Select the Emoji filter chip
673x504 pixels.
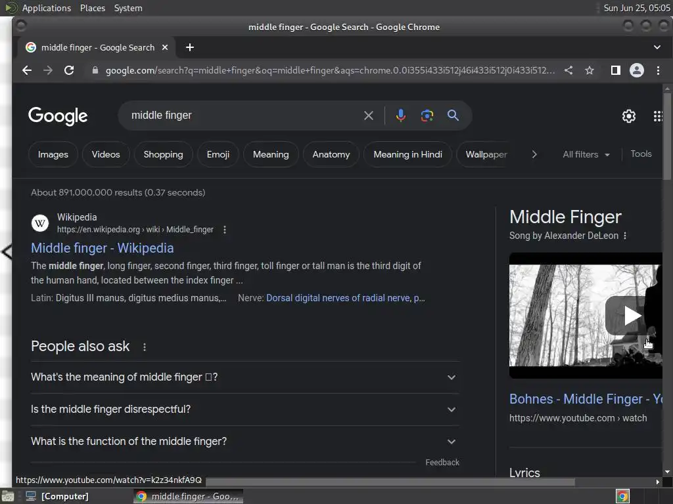pyautogui.click(x=218, y=154)
